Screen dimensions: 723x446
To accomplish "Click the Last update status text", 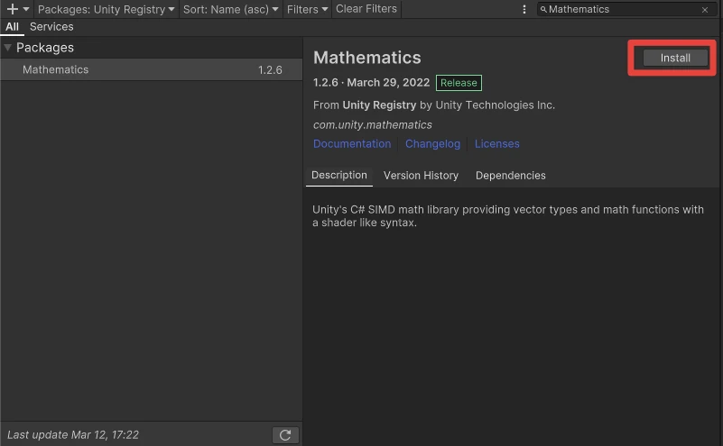I will tap(73, 435).
